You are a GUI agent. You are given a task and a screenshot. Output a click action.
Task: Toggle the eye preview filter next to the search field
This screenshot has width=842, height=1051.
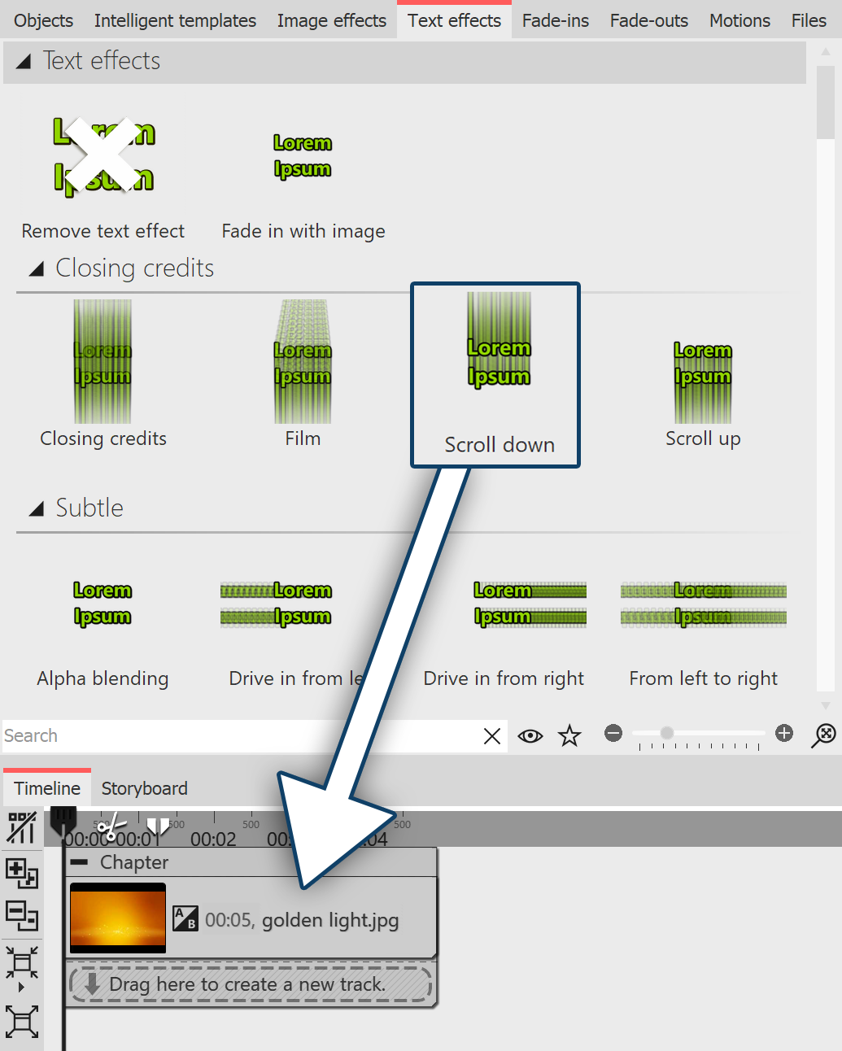coord(530,735)
